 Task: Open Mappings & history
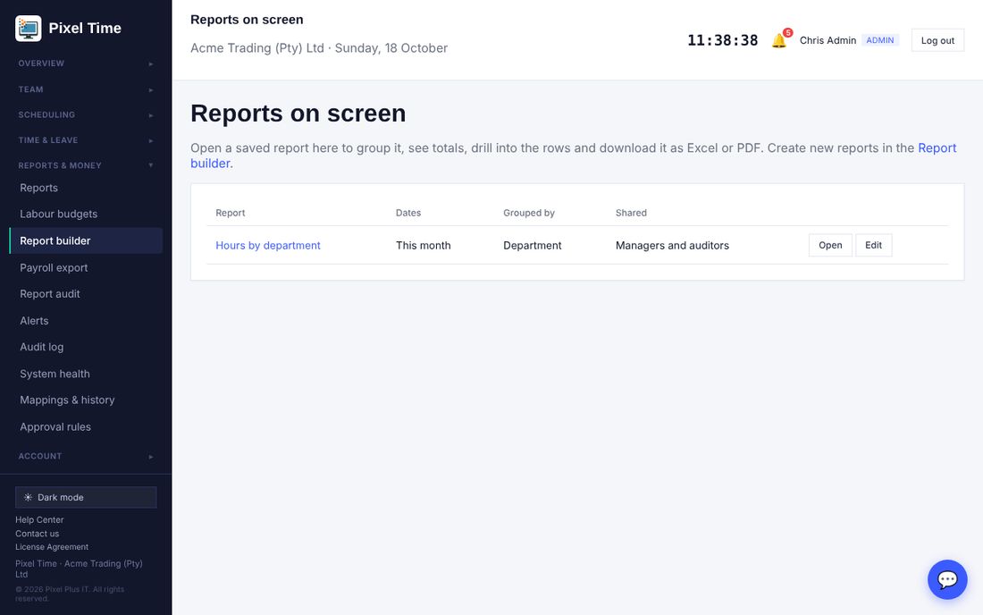coord(86,400)
